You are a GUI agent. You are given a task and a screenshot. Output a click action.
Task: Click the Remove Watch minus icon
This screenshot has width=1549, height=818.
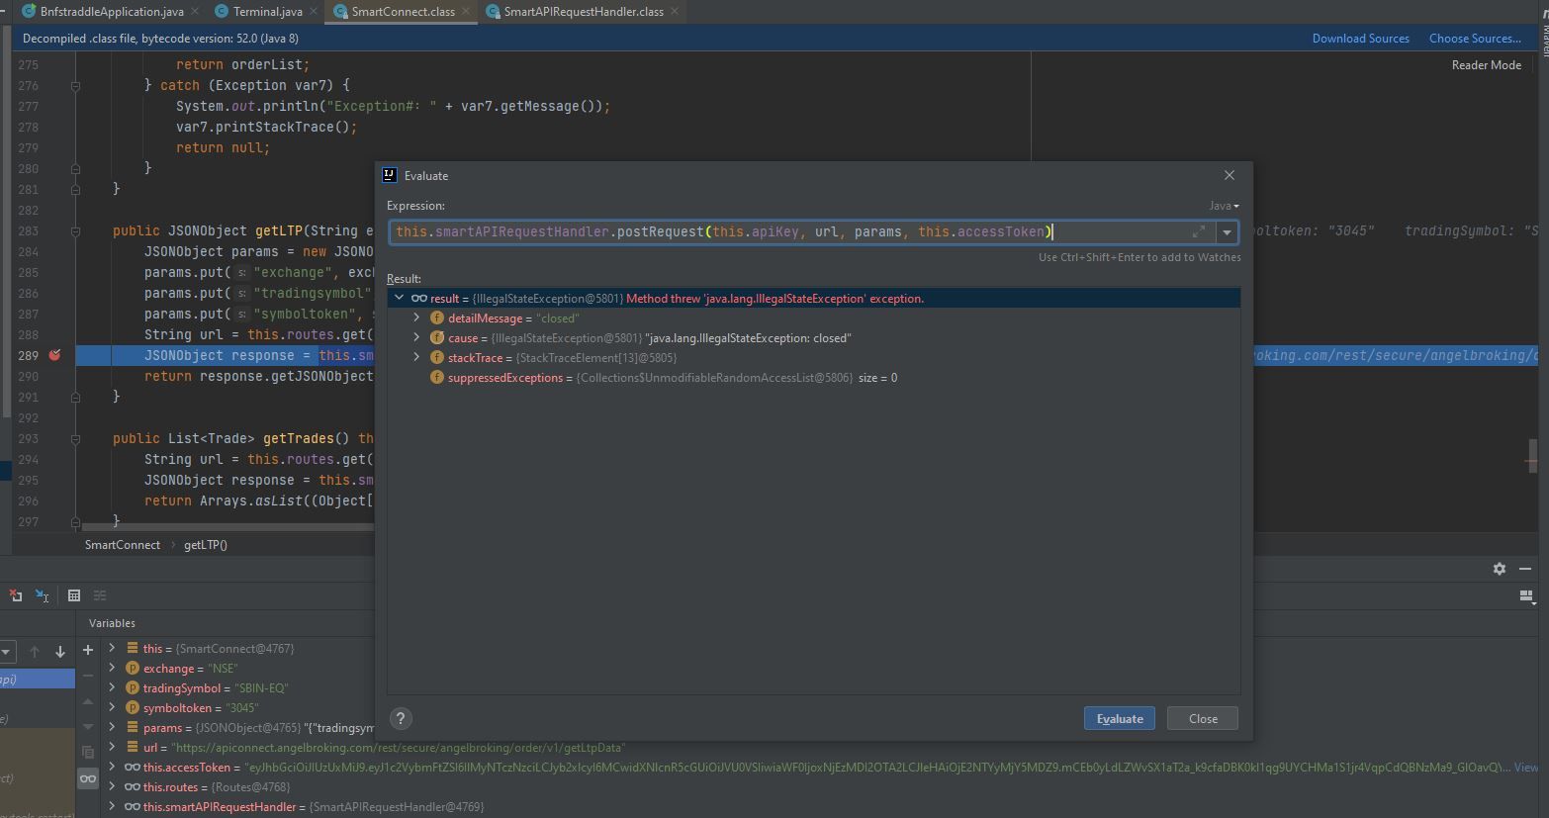click(x=88, y=676)
